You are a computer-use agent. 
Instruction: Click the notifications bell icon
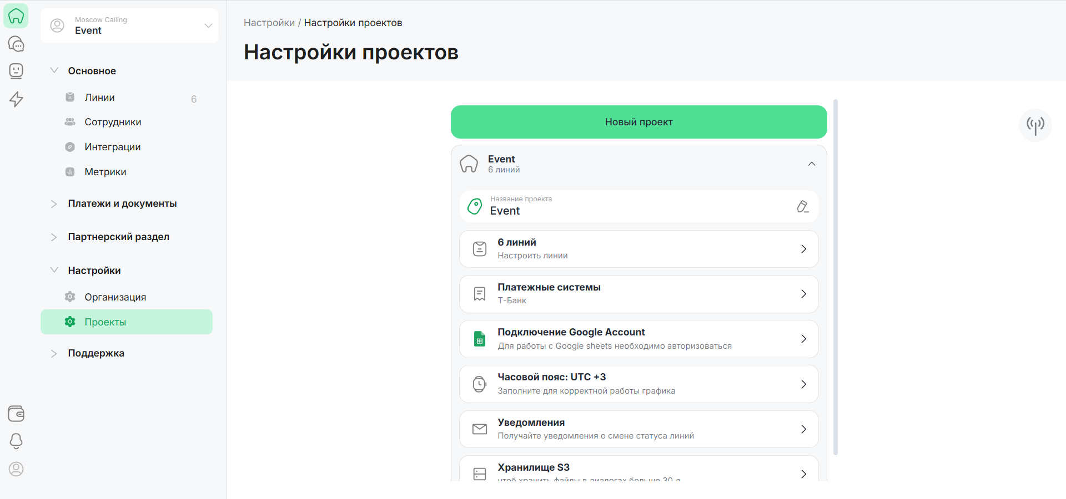coord(16,441)
